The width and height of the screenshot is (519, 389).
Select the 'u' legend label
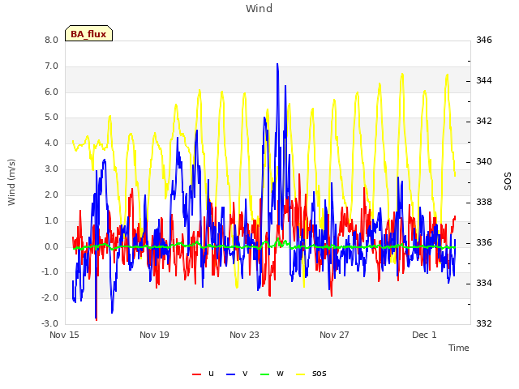coord(211,373)
